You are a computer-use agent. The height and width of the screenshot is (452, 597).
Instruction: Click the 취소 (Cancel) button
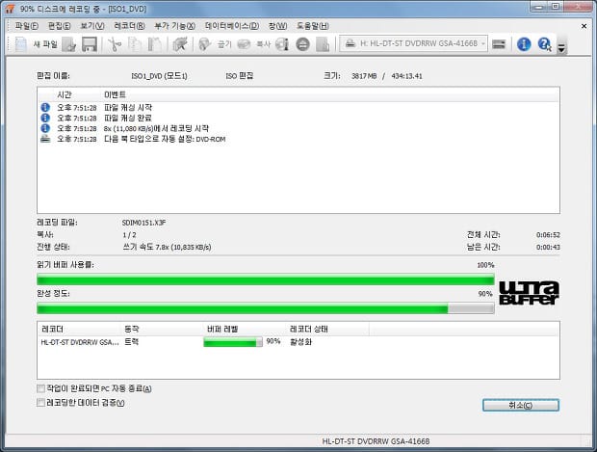(519, 406)
